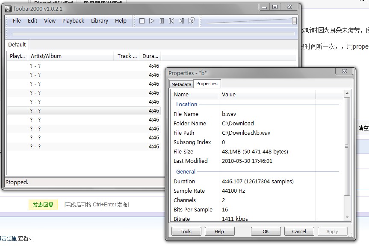Sort by the Duration column header

coord(150,56)
